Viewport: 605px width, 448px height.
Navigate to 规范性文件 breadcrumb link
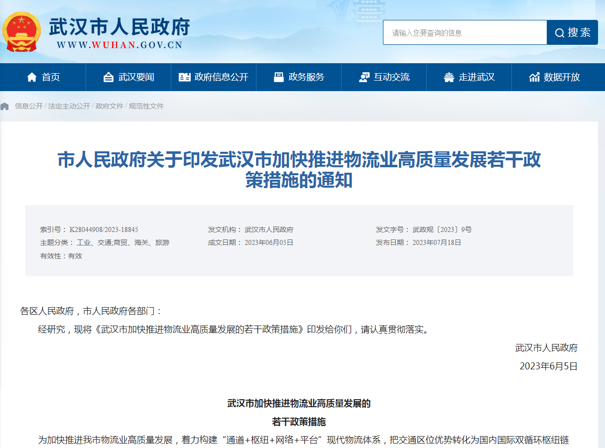pyautogui.click(x=146, y=106)
